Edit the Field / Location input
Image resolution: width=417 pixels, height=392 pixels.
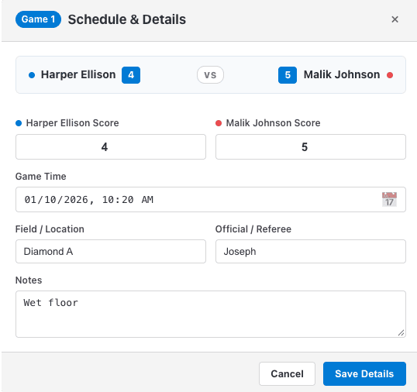(111, 252)
